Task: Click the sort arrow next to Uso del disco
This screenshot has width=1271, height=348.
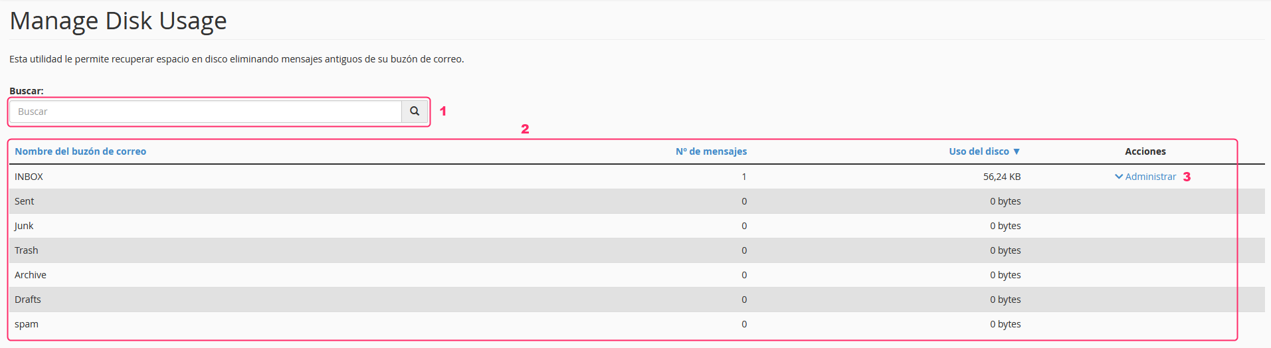Action: click(x=1017, y=151)
